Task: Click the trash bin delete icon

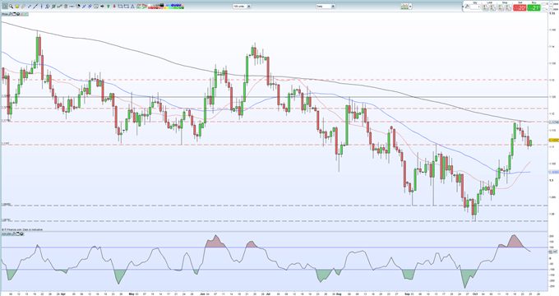Action: pyautogui.click(x=66, y=6)
